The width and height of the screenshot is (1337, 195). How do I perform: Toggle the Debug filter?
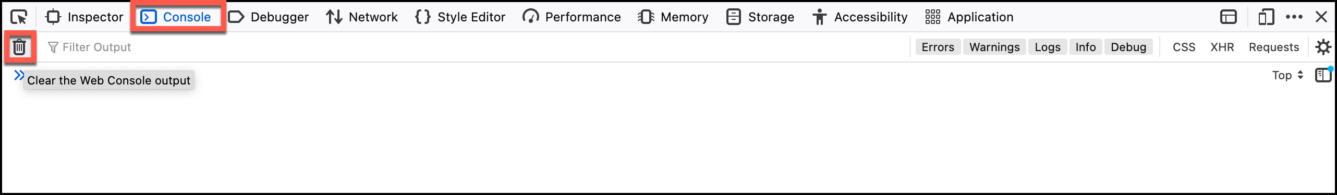[x=1128, y=47]
